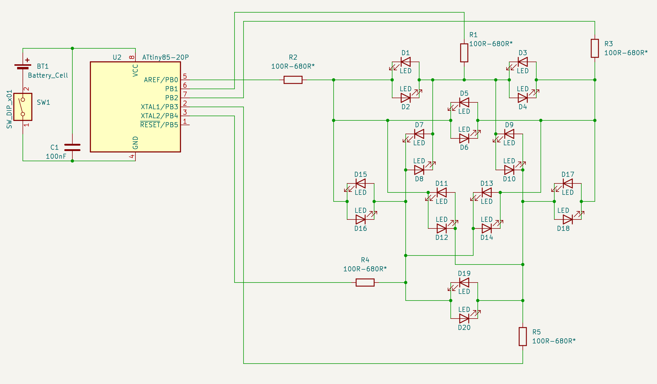Select LED D6 diode symbol

[464, 138]
